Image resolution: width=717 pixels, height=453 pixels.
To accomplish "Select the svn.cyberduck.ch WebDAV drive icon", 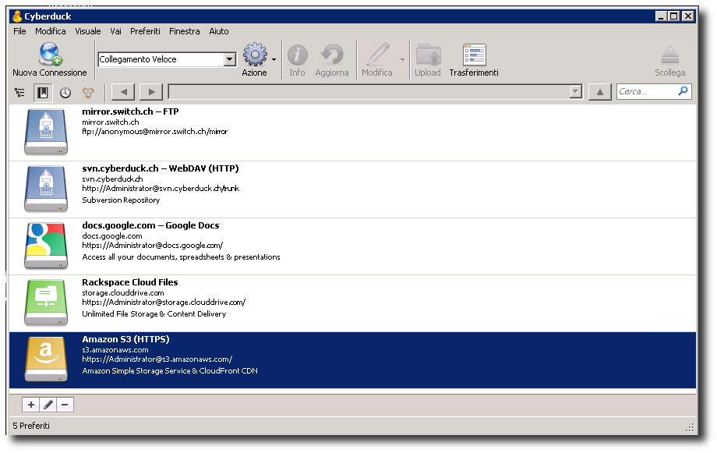I will pos(46,189).
